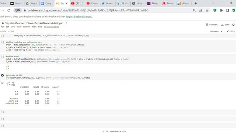236x133 pixels.
Task: Run the define model cell
Action: (x=3, y=57)
